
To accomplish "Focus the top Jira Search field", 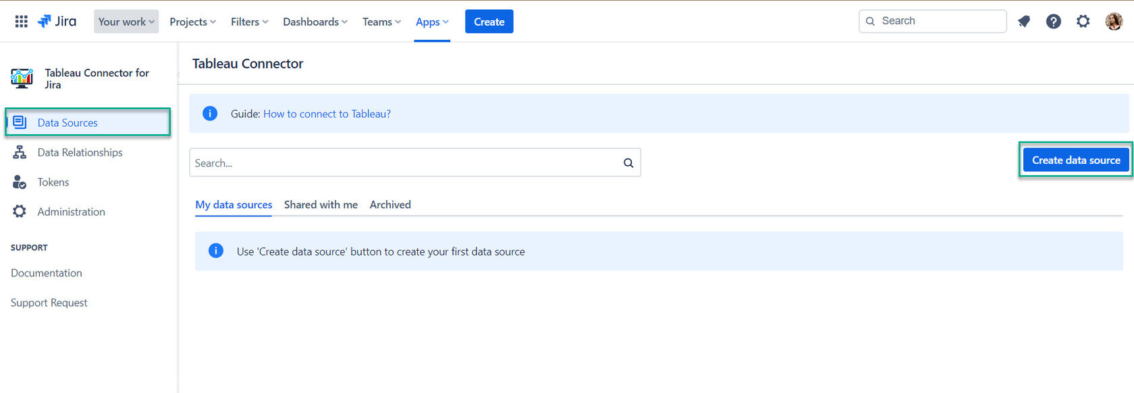I will (933, 22).
